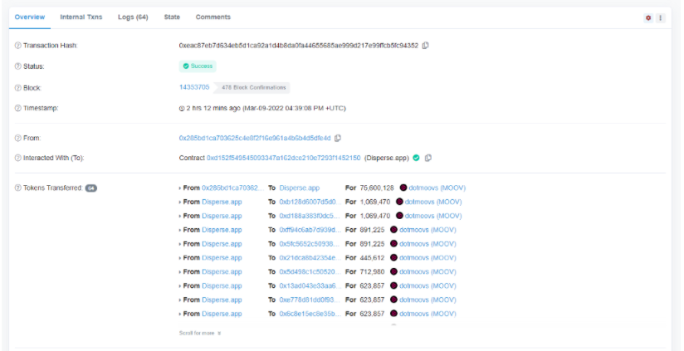Image resolution: width=684 pixels, height=351 pixels.
Task: Expand arrow of transfer to 0x5d498c1c50520
Action: 180,271
